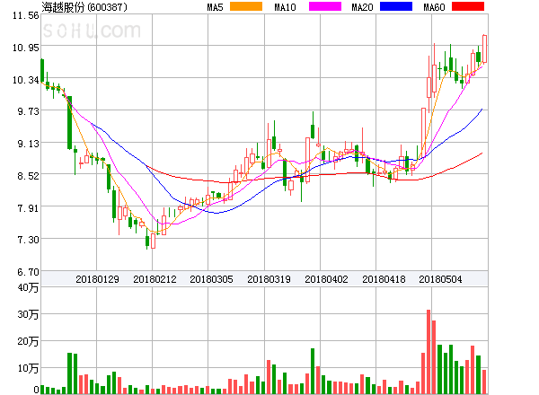Viewport: 539px width, 395px height.
Task: Click the 20180402 date label
Action: coord(326,279)
